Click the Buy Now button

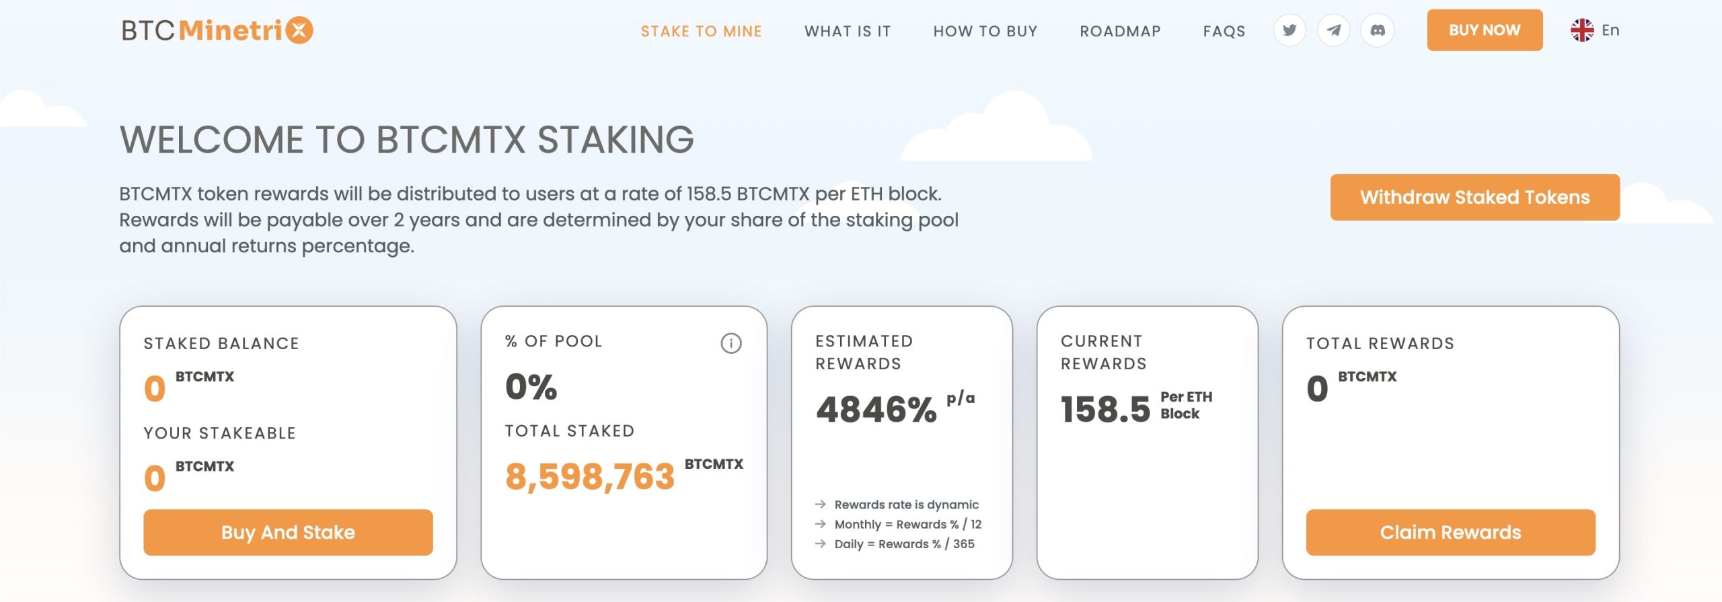click(x=1485, y=30)
